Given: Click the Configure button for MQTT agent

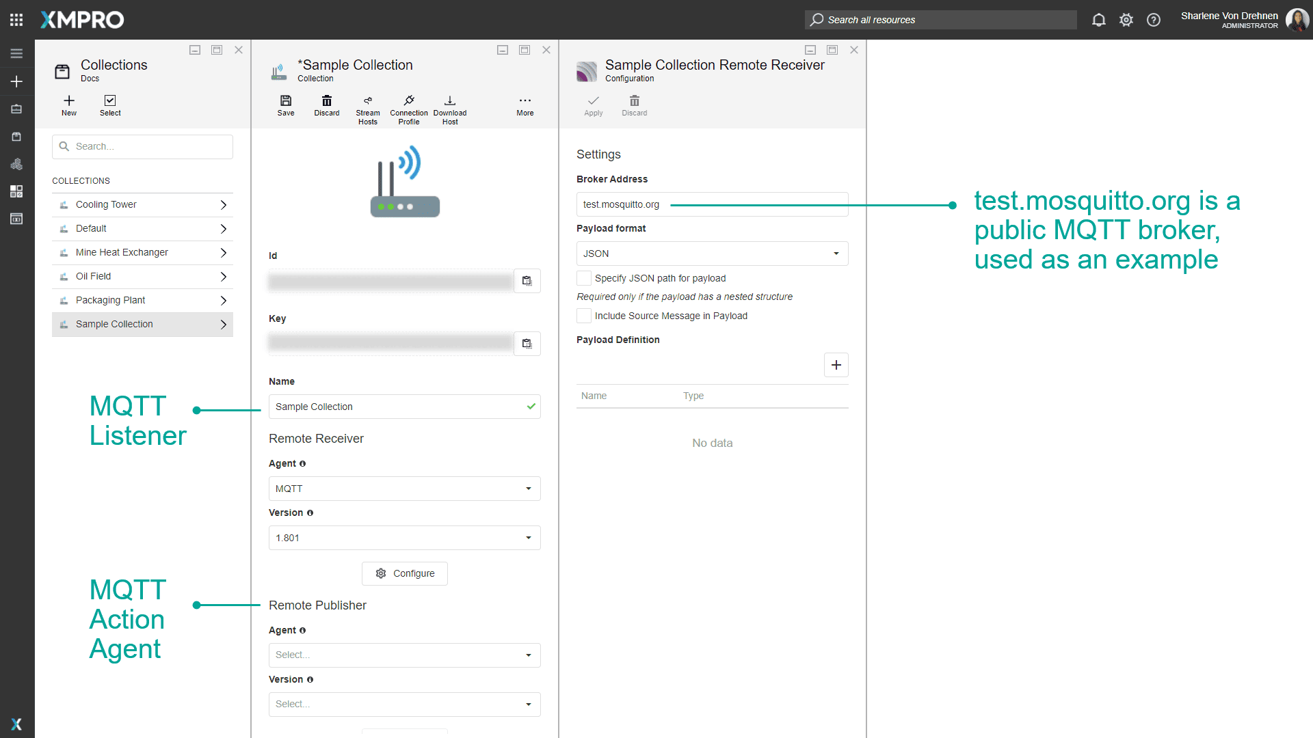Looking at the screenshot, I should [x=404, y=573].
